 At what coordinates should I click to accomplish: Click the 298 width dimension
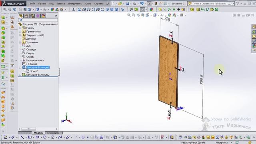click(x=168, y=19)
